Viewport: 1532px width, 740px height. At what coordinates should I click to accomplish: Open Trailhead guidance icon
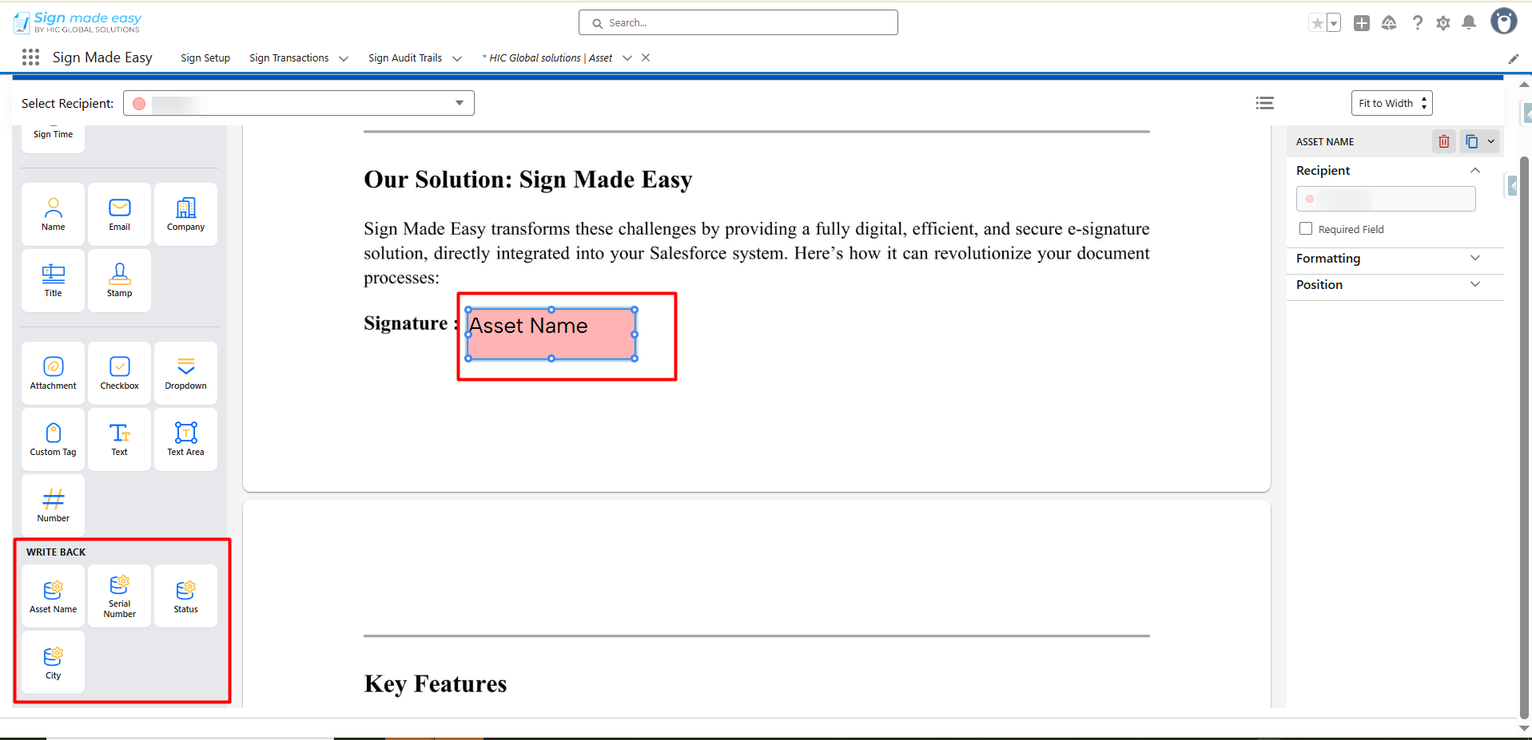tap(1389, 23)
